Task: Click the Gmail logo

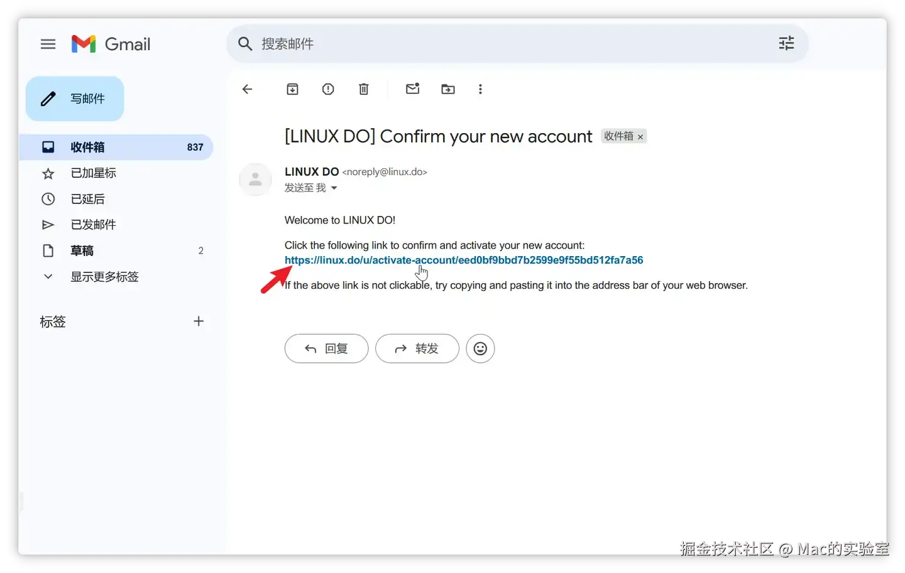Action: (111, 44)
